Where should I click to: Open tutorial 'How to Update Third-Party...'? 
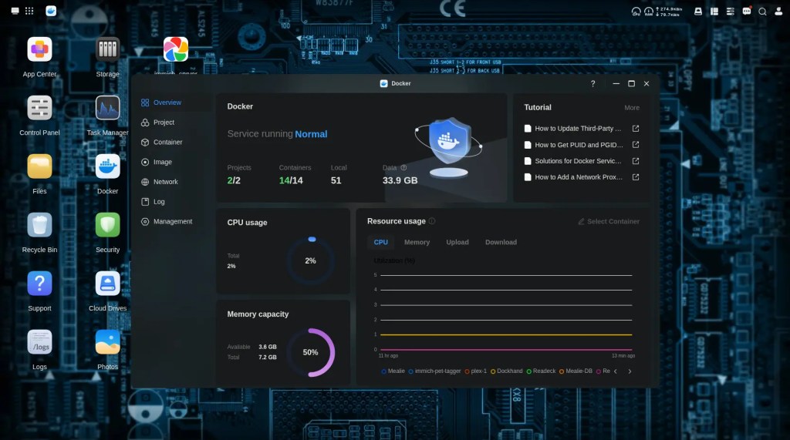click(578, 129)
